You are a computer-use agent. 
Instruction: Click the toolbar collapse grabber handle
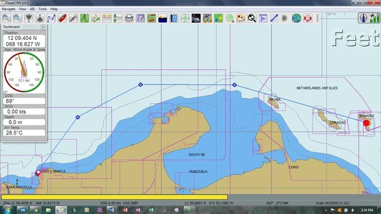(x=318, y=18)
